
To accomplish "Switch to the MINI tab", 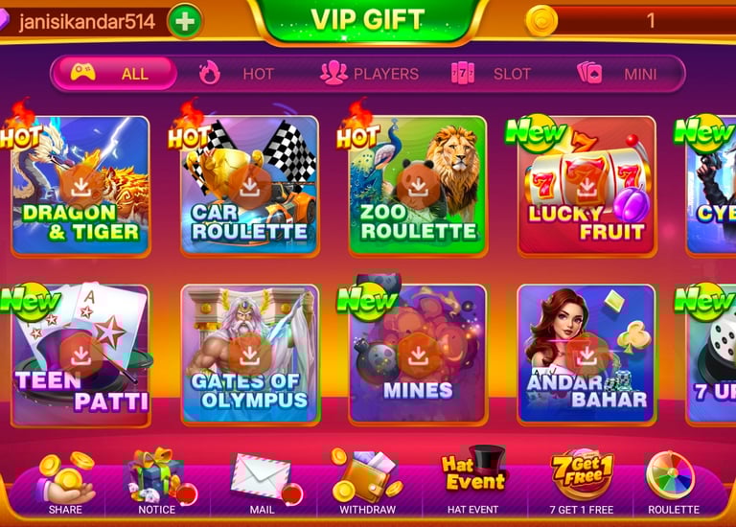I will pos(616,74).
